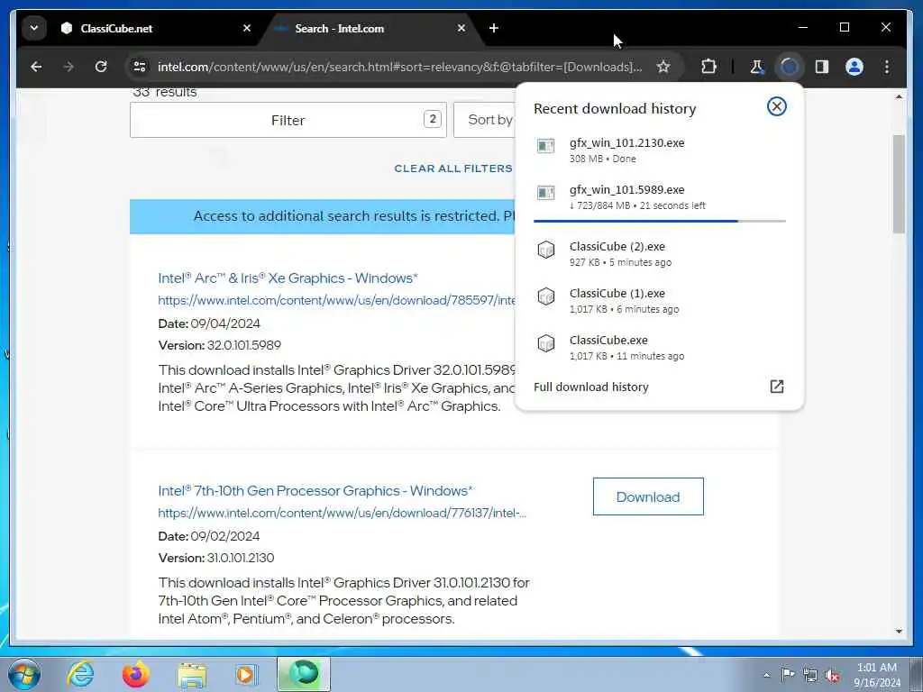Viewport: 923px width, 692px height.
Task: Click Download button for 7th-10th Gen driver
Action: pyautogui.click(x=648, y=496)
